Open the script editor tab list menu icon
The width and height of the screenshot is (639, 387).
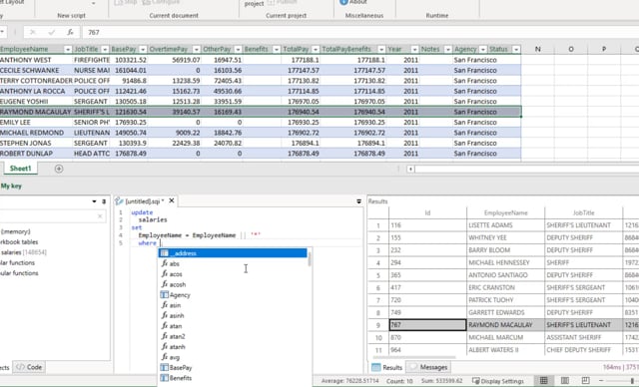coord(358,201)
